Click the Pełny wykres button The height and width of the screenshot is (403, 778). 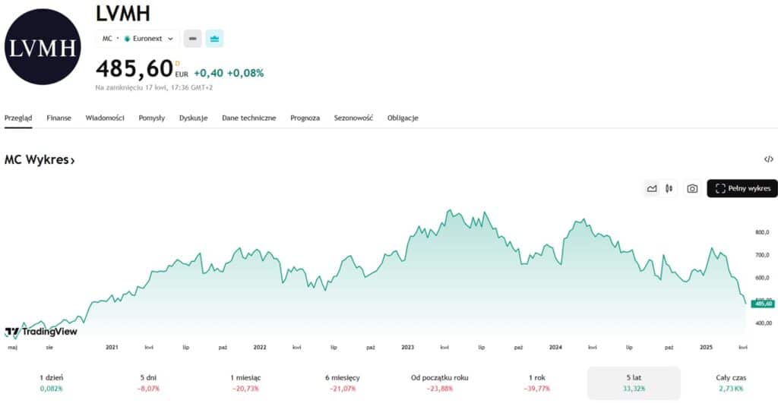pyautogui.click(x=742, y=188)
